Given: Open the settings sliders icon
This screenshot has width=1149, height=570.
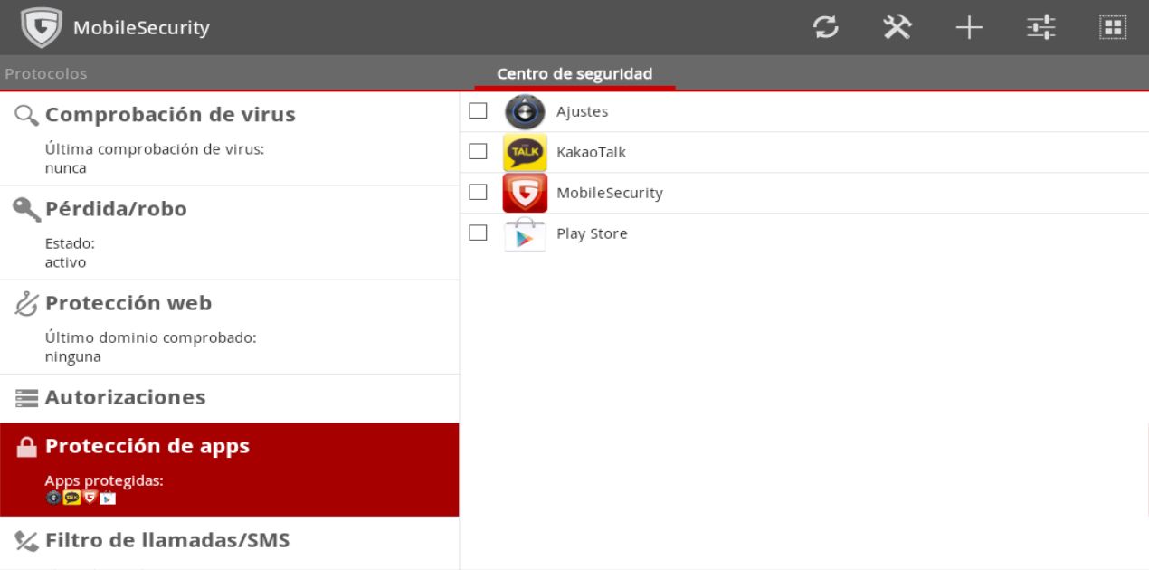Looking at the screenshot, I should pyautogui.click(x=1040, y=28).
